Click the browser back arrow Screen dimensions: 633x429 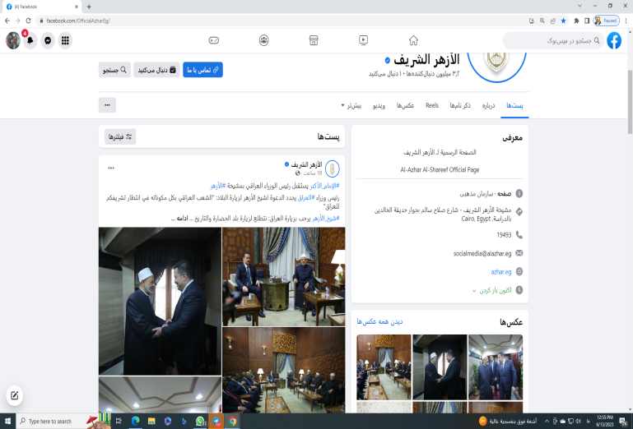pyautogui.click(x=7, y=21)
